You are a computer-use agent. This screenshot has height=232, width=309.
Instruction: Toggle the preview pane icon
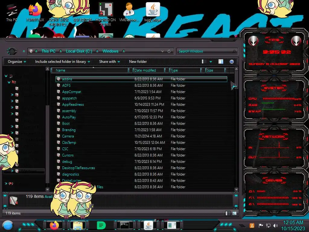coord(221,62)
